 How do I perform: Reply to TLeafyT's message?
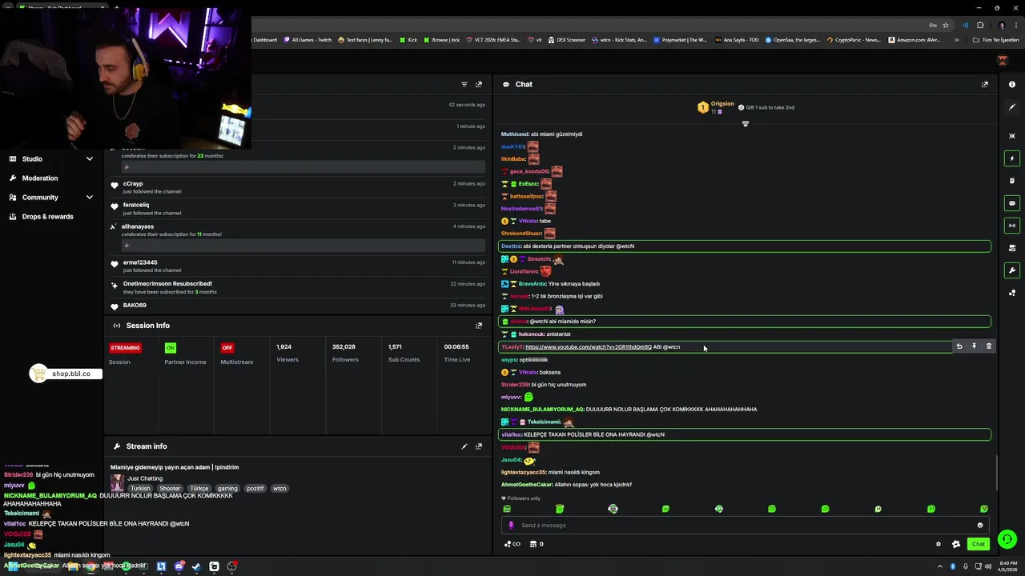[959, 346]
